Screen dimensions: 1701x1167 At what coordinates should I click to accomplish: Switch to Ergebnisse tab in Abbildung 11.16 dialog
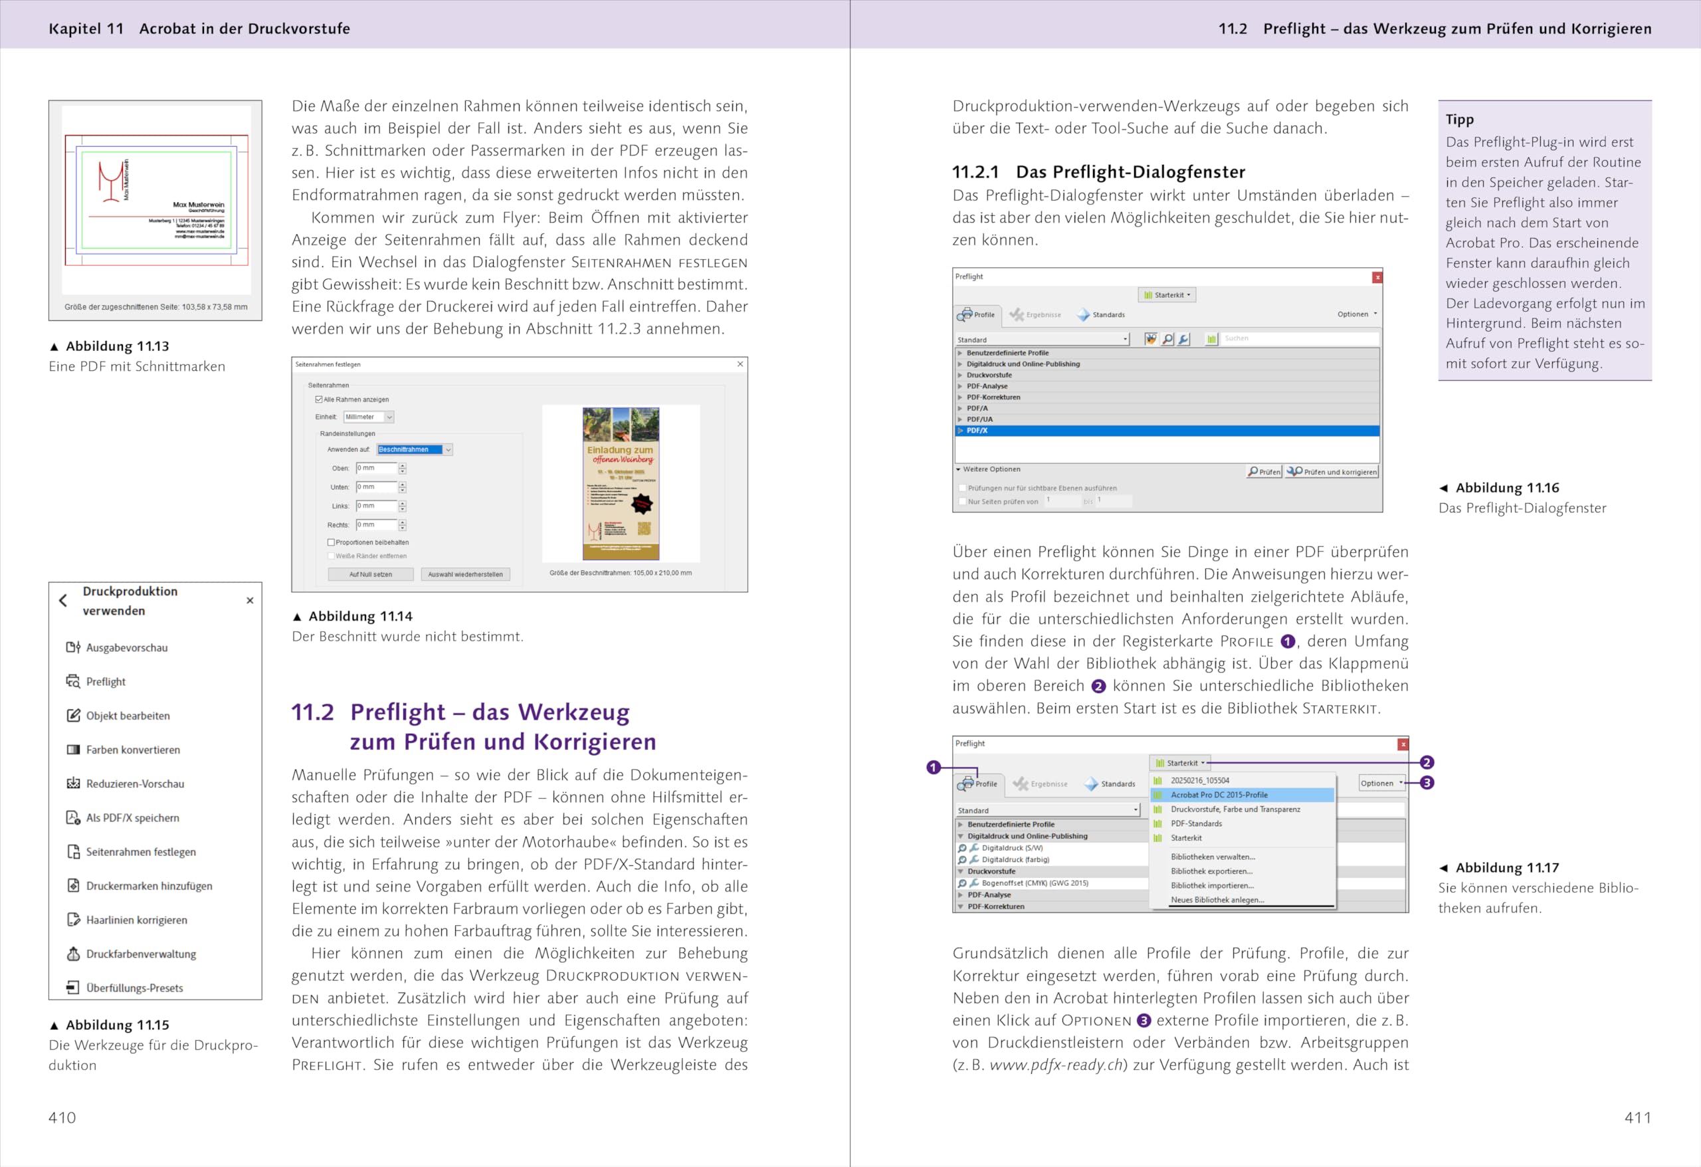tap(1035, 315)
